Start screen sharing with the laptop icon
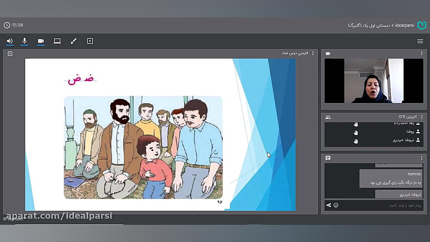Viewport: 430px width, 242px height. [57, 41]
